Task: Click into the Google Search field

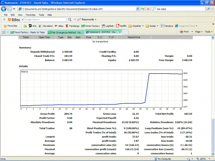Action: coord(45,20)
